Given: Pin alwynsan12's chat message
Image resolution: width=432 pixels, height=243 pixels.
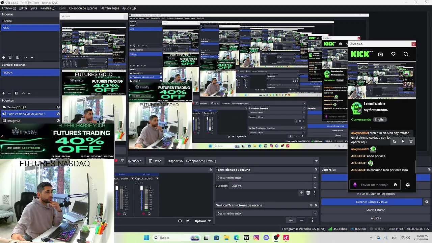Looking at the screenshot, I should [403, 142].
